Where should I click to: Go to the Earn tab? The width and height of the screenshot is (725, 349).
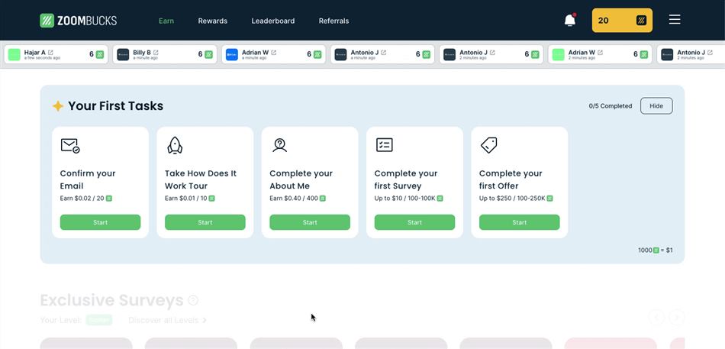(x=166, y=21)
